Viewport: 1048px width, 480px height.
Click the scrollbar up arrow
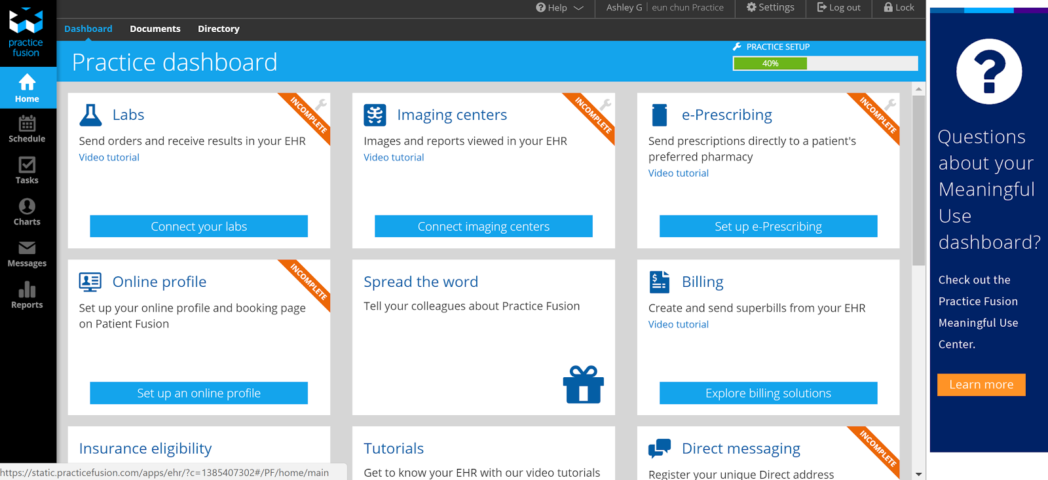[x=919, y=88]
